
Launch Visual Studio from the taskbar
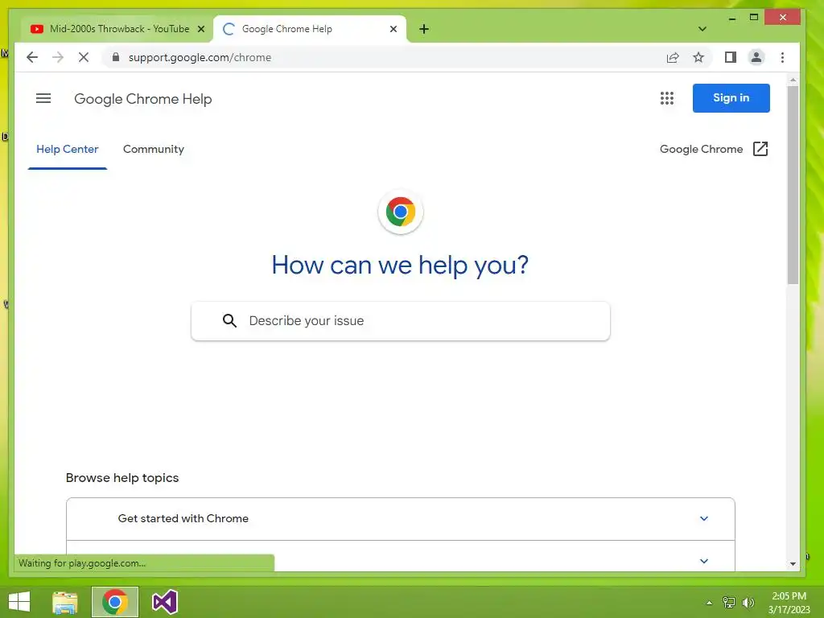coord(164,602)
